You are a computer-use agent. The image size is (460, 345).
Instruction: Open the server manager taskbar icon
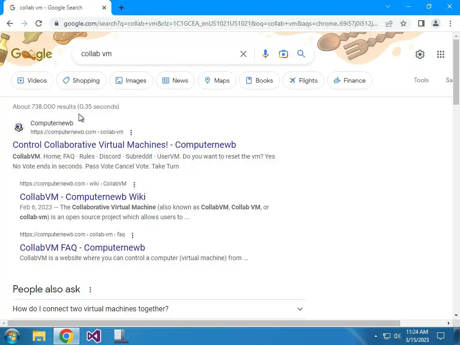coord(121,336)
